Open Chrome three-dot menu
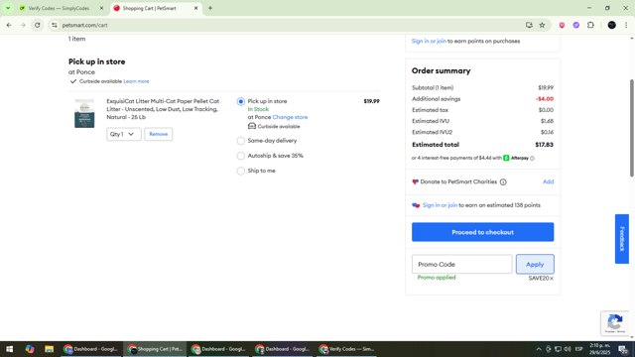 click(626, 25)
